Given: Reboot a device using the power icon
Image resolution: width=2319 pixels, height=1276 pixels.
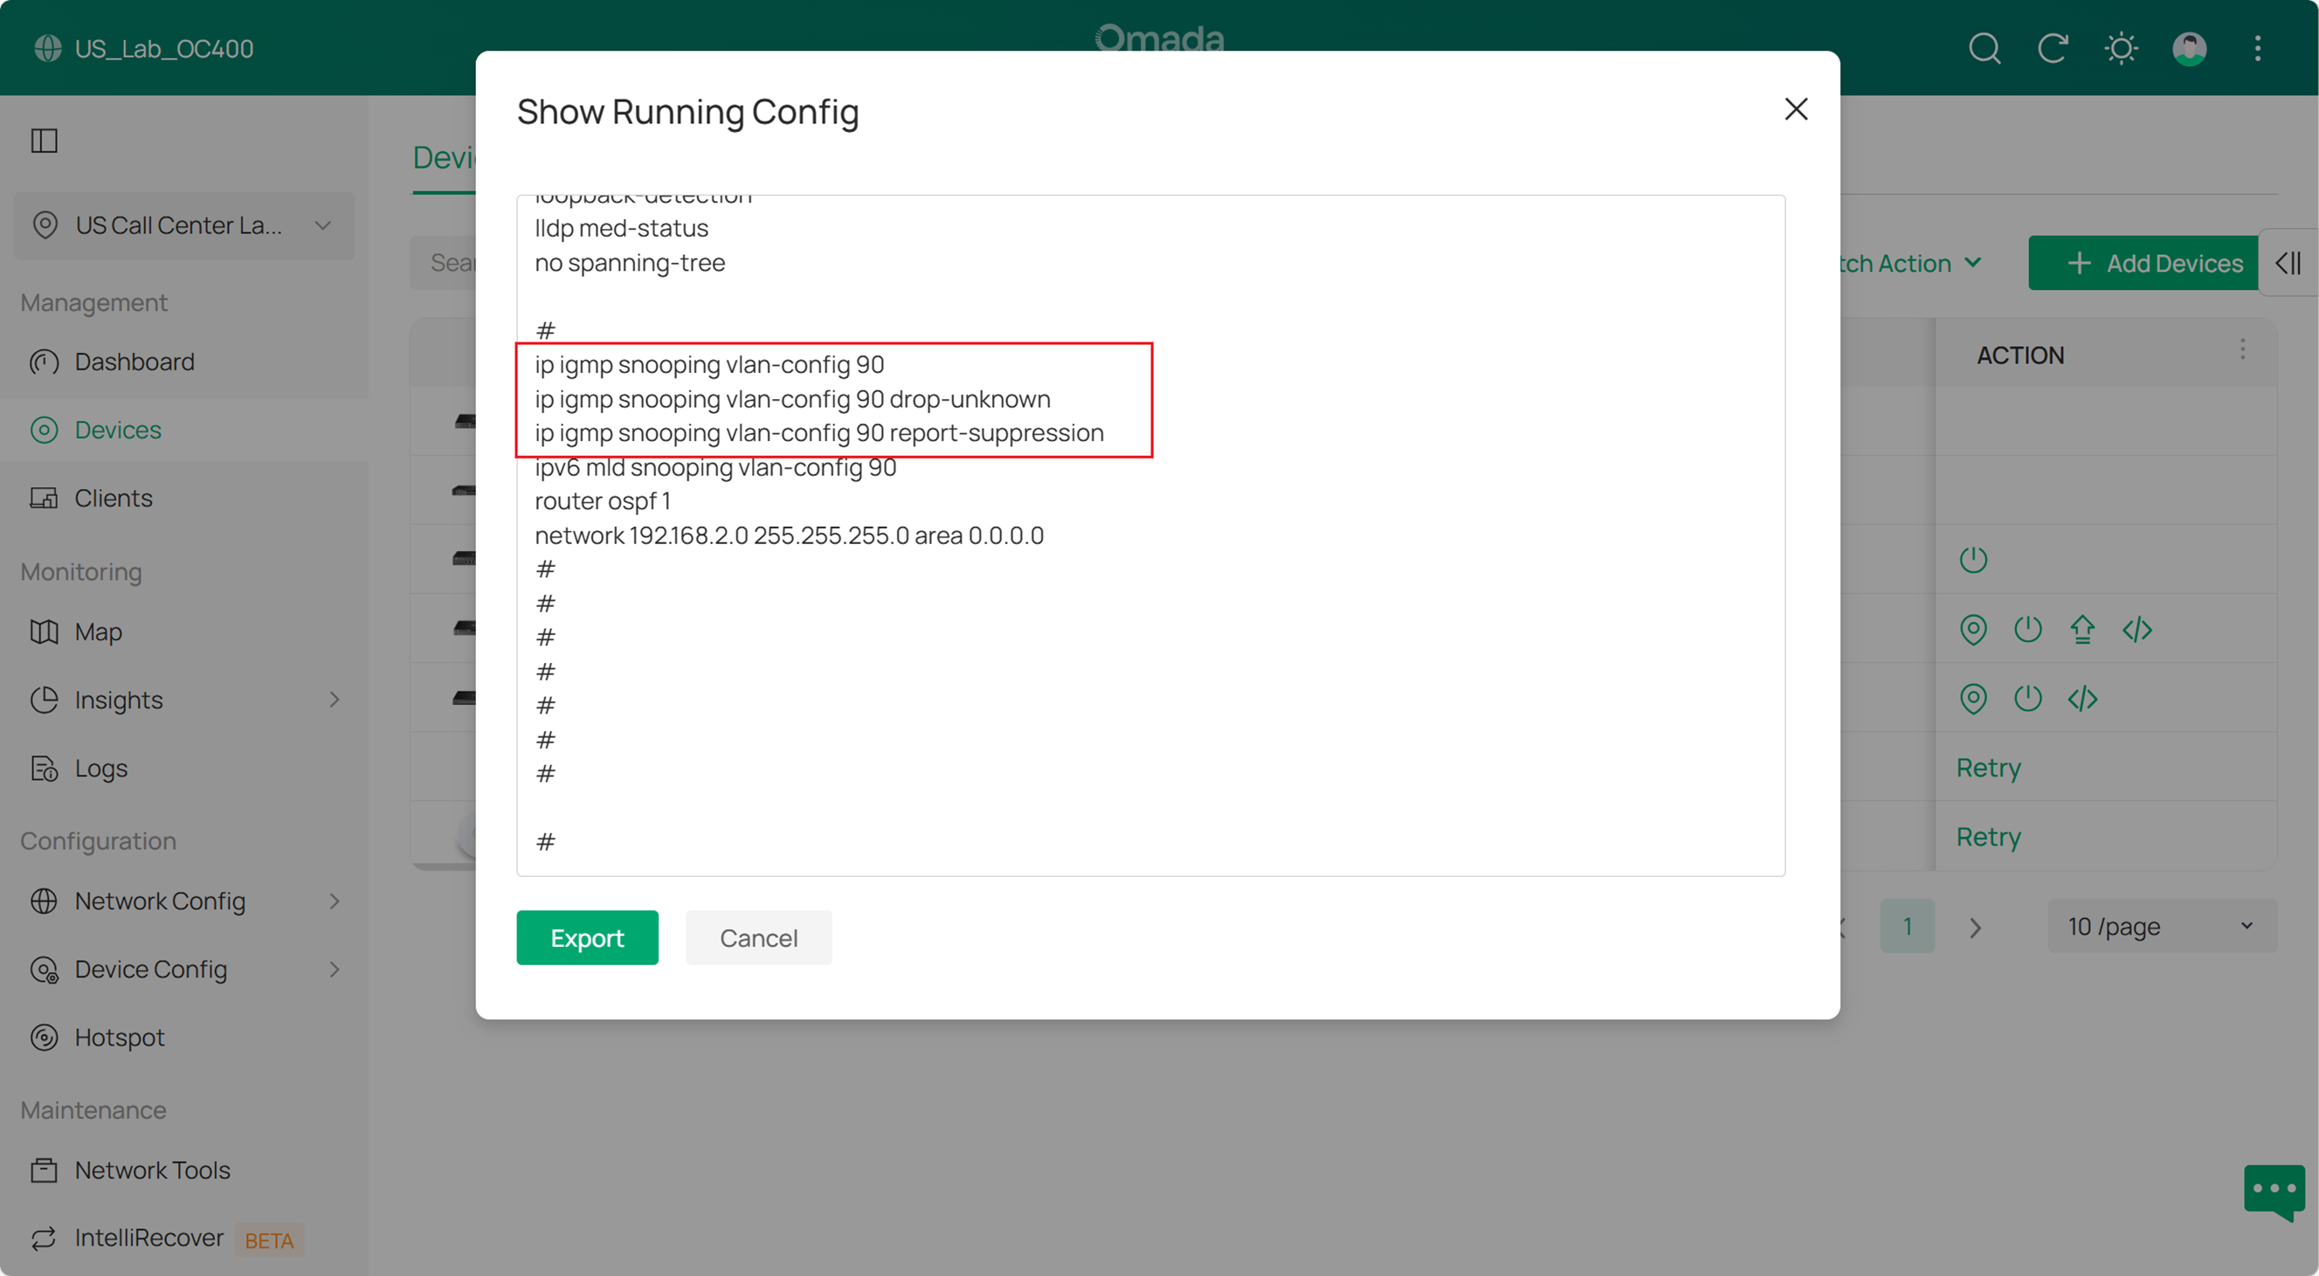Looking at the screenshot, I should (2028, 629).
